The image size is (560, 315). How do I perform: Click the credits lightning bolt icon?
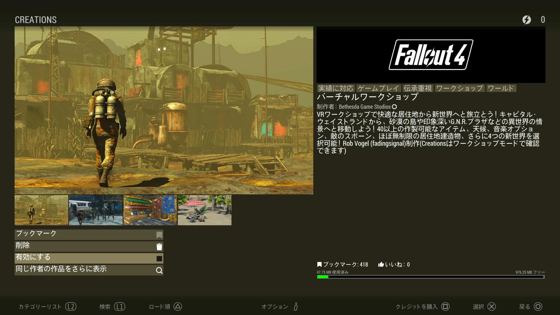(526, 20)
